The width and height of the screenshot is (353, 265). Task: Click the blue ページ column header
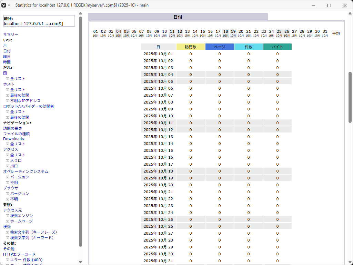tap(219, 47)
